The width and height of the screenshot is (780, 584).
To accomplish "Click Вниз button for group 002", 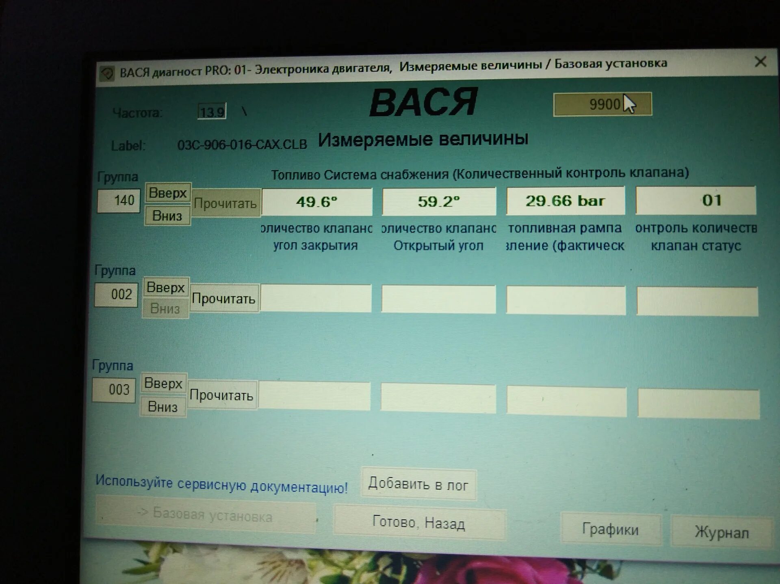I will pos(165,309).
